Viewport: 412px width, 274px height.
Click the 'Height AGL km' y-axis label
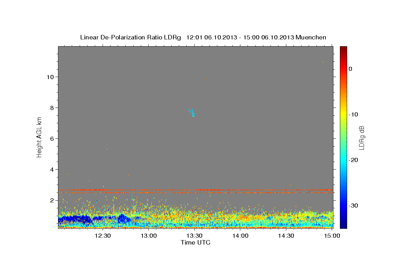coord(39,137)
